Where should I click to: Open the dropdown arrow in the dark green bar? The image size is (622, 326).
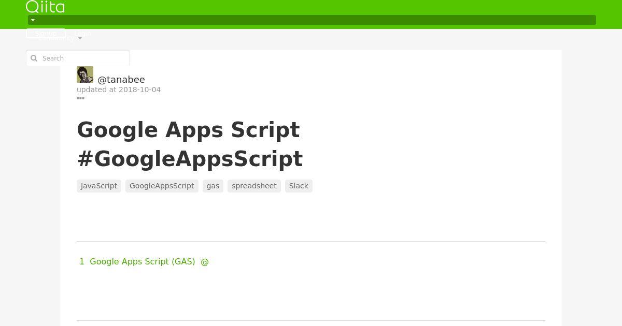coord(33,20)
